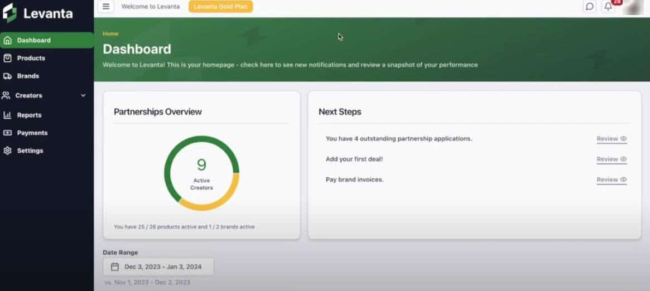Open the hamburger menu button
The width and height of the screenshot is (650, 291).
105,7
